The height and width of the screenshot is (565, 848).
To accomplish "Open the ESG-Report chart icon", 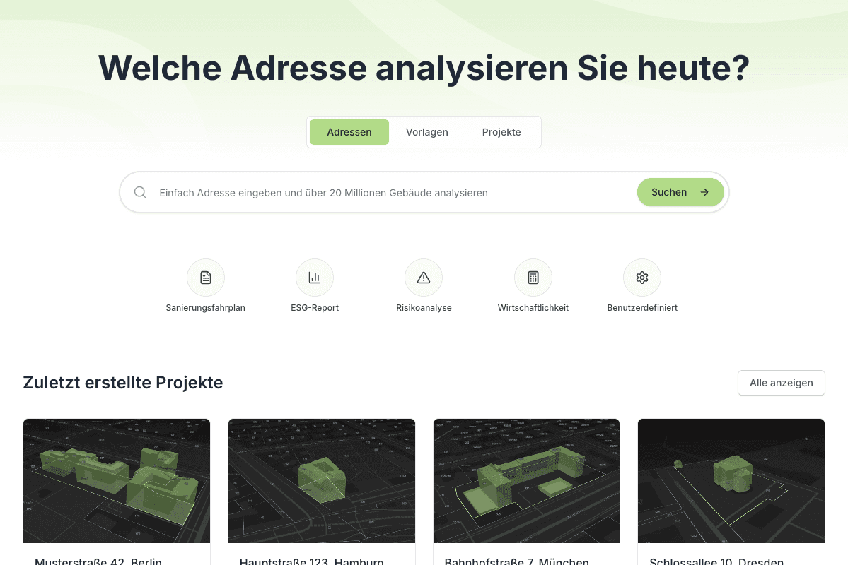I will [x=314, y=277].
